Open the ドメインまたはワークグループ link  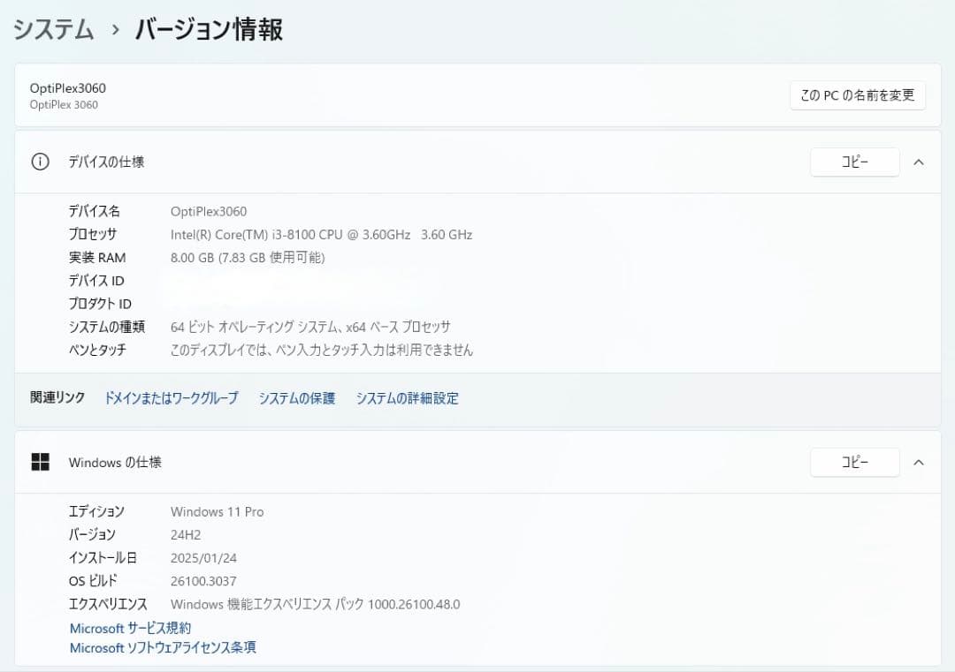pos(170,398)
